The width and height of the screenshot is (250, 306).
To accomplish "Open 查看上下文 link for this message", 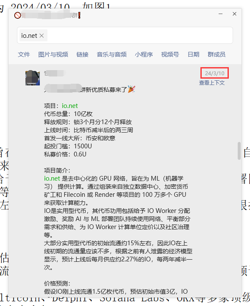I will click(x=212, y=83).
